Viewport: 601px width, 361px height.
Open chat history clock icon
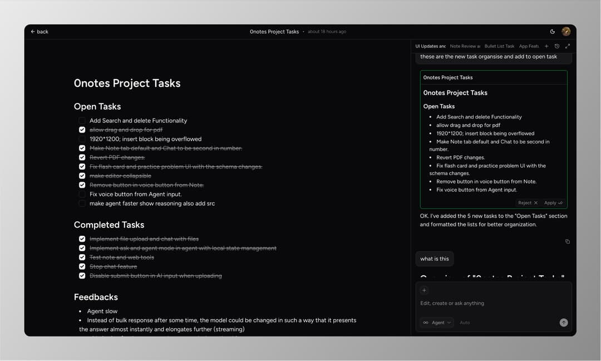(557, 46)
